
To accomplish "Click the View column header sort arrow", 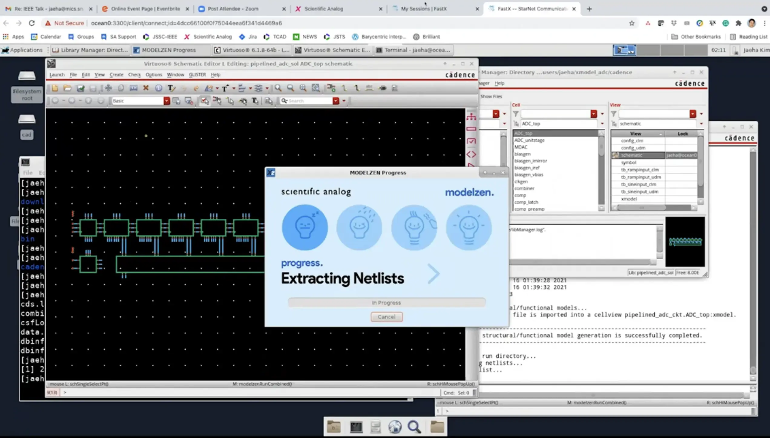I will [660, 134].
